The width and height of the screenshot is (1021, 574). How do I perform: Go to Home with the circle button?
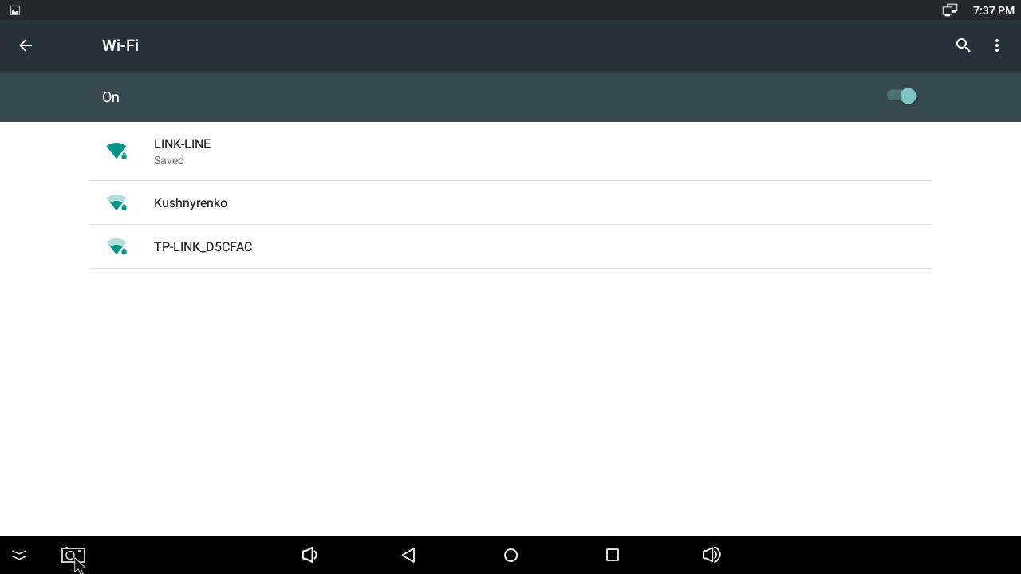coord(510,555)
